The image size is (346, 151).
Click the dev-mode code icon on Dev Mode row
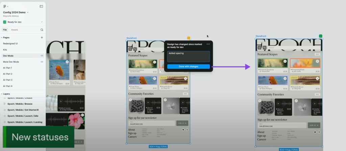pyautogui.click(x=42, y=56)
